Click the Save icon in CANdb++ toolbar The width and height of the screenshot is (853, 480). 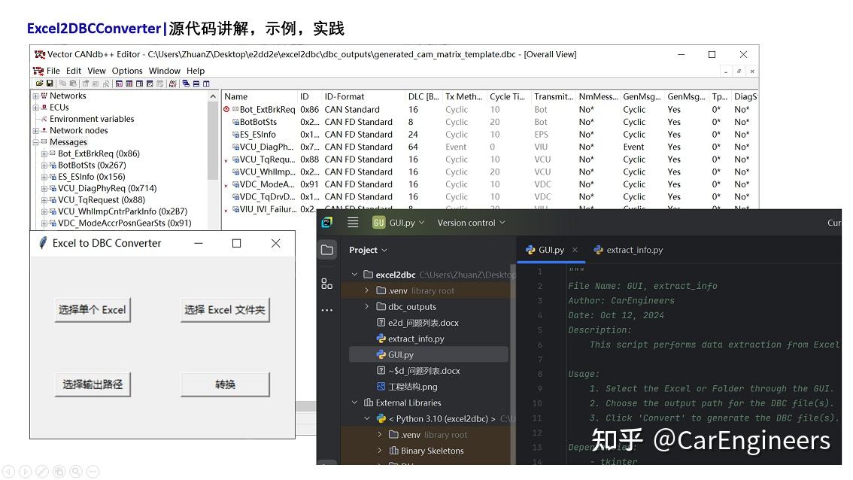click(50, 83)
